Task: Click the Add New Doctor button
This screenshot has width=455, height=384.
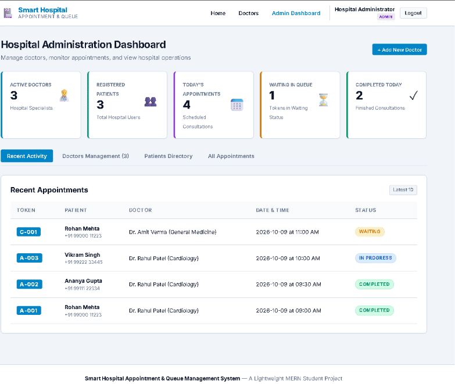Action: pos(399,49)
